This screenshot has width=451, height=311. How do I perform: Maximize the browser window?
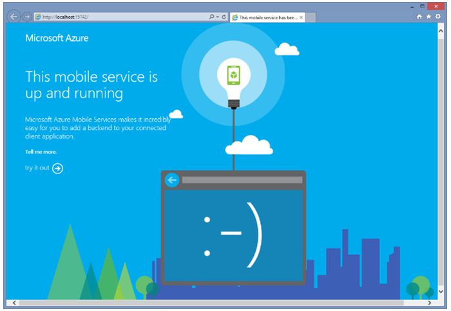coord(422,6)
